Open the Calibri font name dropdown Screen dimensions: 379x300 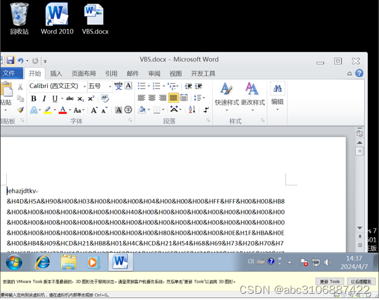tap(84, 87)
